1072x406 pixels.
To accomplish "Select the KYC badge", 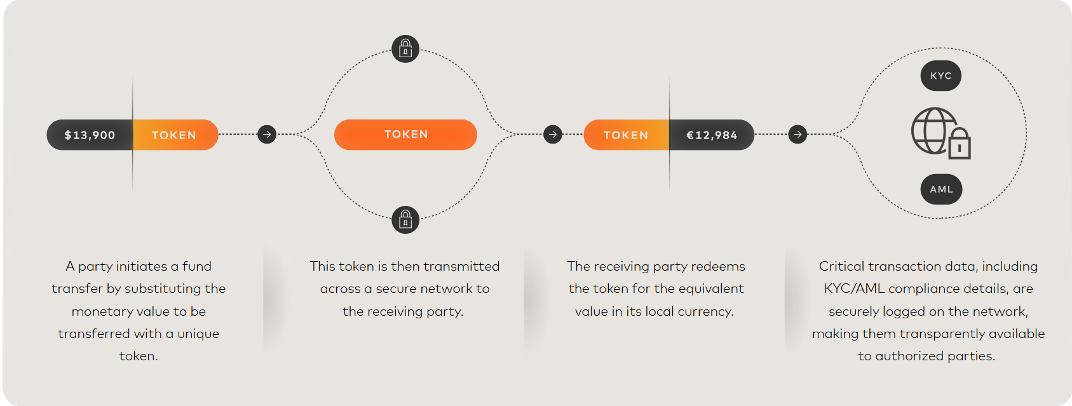I will (x=940, y=76).
